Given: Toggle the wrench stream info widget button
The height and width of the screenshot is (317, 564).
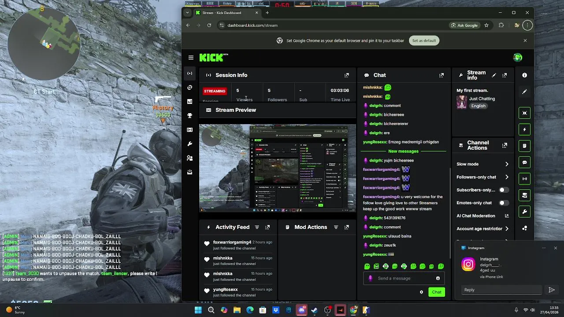Looking at the screenshot, I should point(524,212).
